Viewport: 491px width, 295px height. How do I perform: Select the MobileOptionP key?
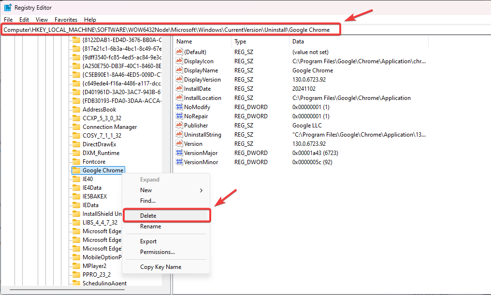point(102,257)
